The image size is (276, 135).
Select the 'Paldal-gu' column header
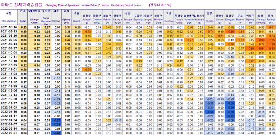click(x=107, y=17)
